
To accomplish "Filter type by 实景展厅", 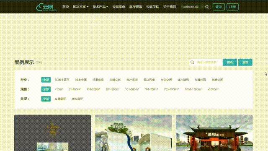I will [60, 99].
